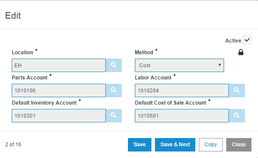Viewport: 258px width, 158px height.
Task: Click the '2 of 16' record counter text
Action: point(13,145)
